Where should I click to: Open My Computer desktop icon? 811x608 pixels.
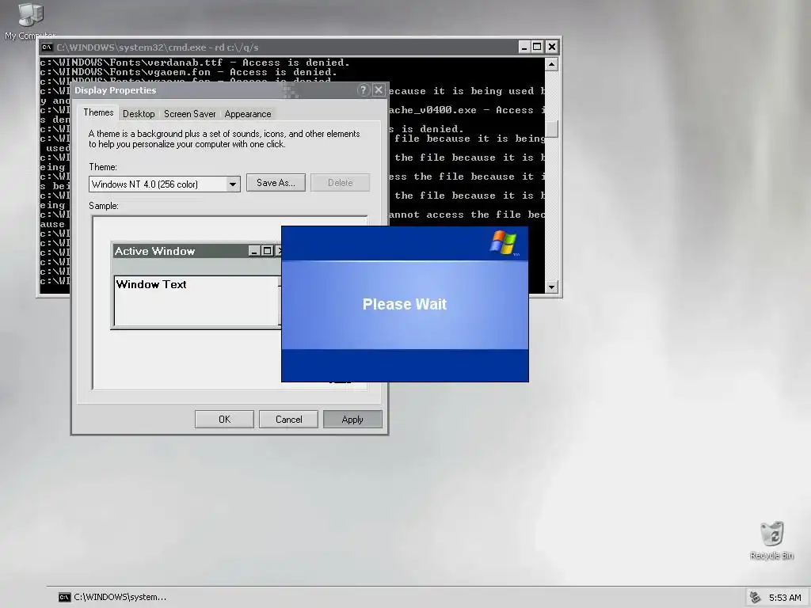[30, 21]
